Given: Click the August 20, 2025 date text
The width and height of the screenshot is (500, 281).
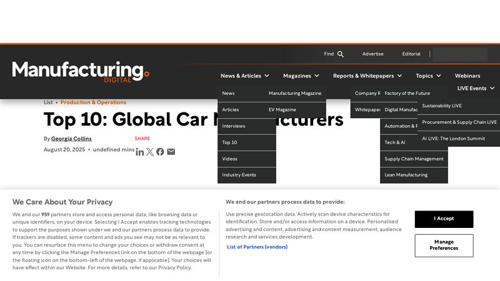Looking at the screenshot, I should [64, 150].
